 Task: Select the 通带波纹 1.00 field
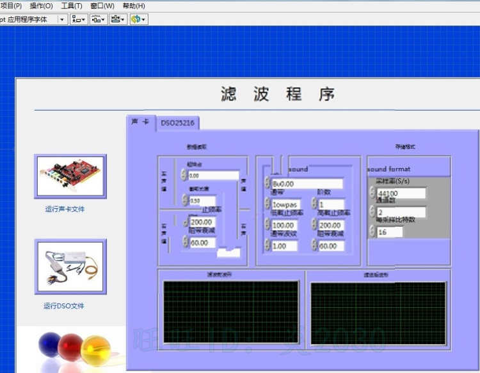284,247
